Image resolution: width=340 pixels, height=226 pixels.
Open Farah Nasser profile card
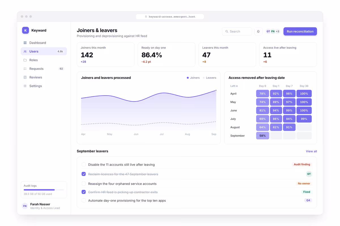44,206
